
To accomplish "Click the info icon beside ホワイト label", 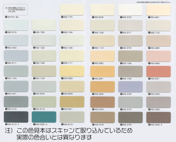I will point(6,17).
